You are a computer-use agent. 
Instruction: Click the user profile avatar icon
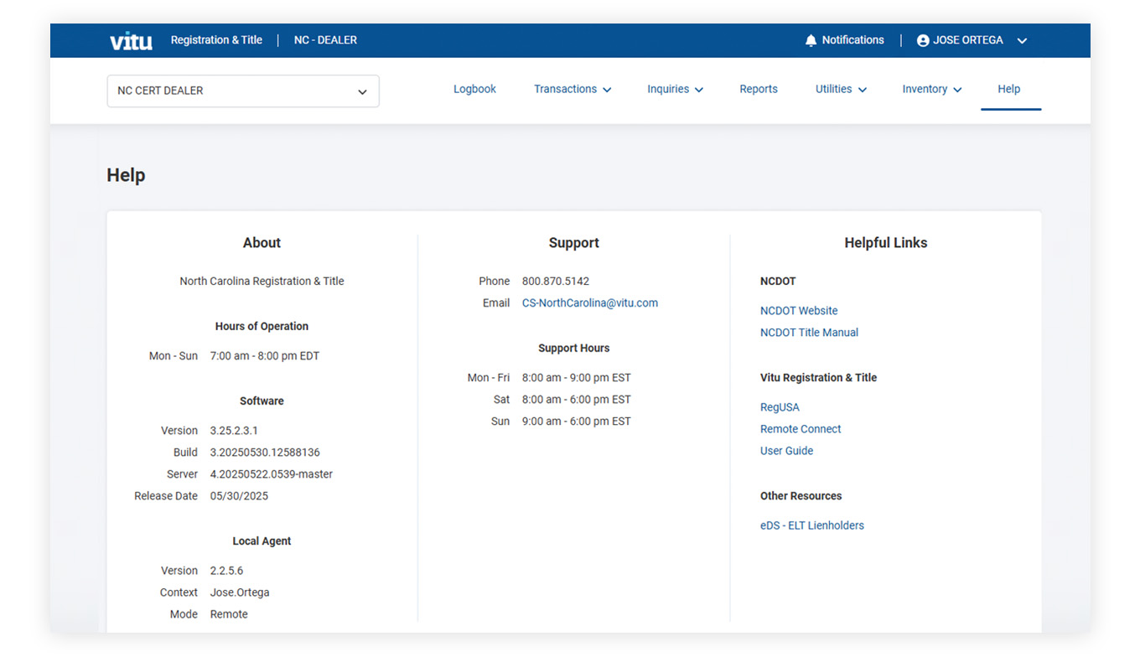click(923, 40)
